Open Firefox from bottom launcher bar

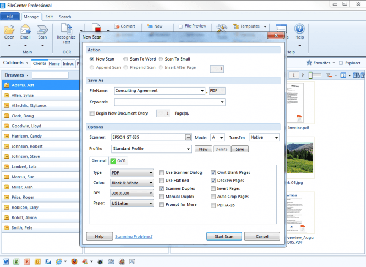click(x=74, y=261)
